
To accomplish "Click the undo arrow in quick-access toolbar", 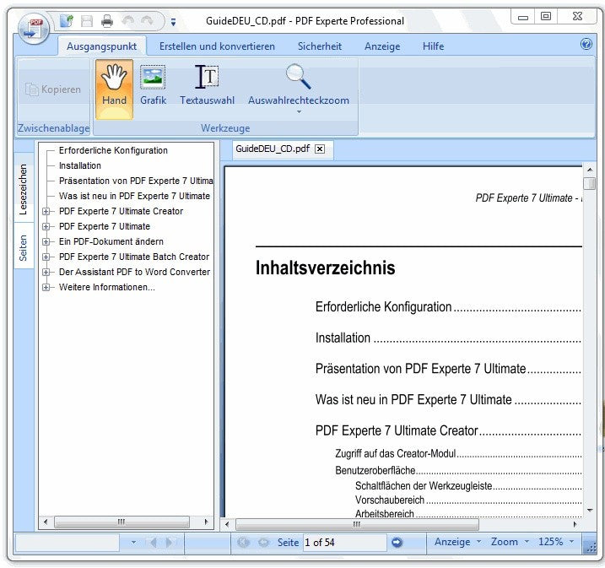I will (127, 20).
